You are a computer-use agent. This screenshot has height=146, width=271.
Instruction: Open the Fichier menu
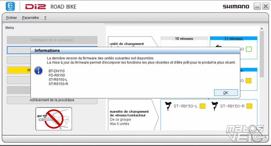tap(12, 18)
